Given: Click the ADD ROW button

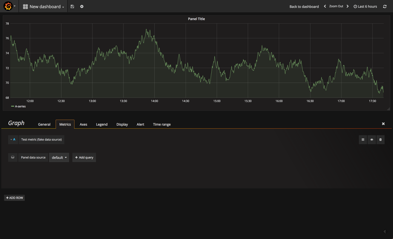Looking at the screenshot, I should pos(14,198).
